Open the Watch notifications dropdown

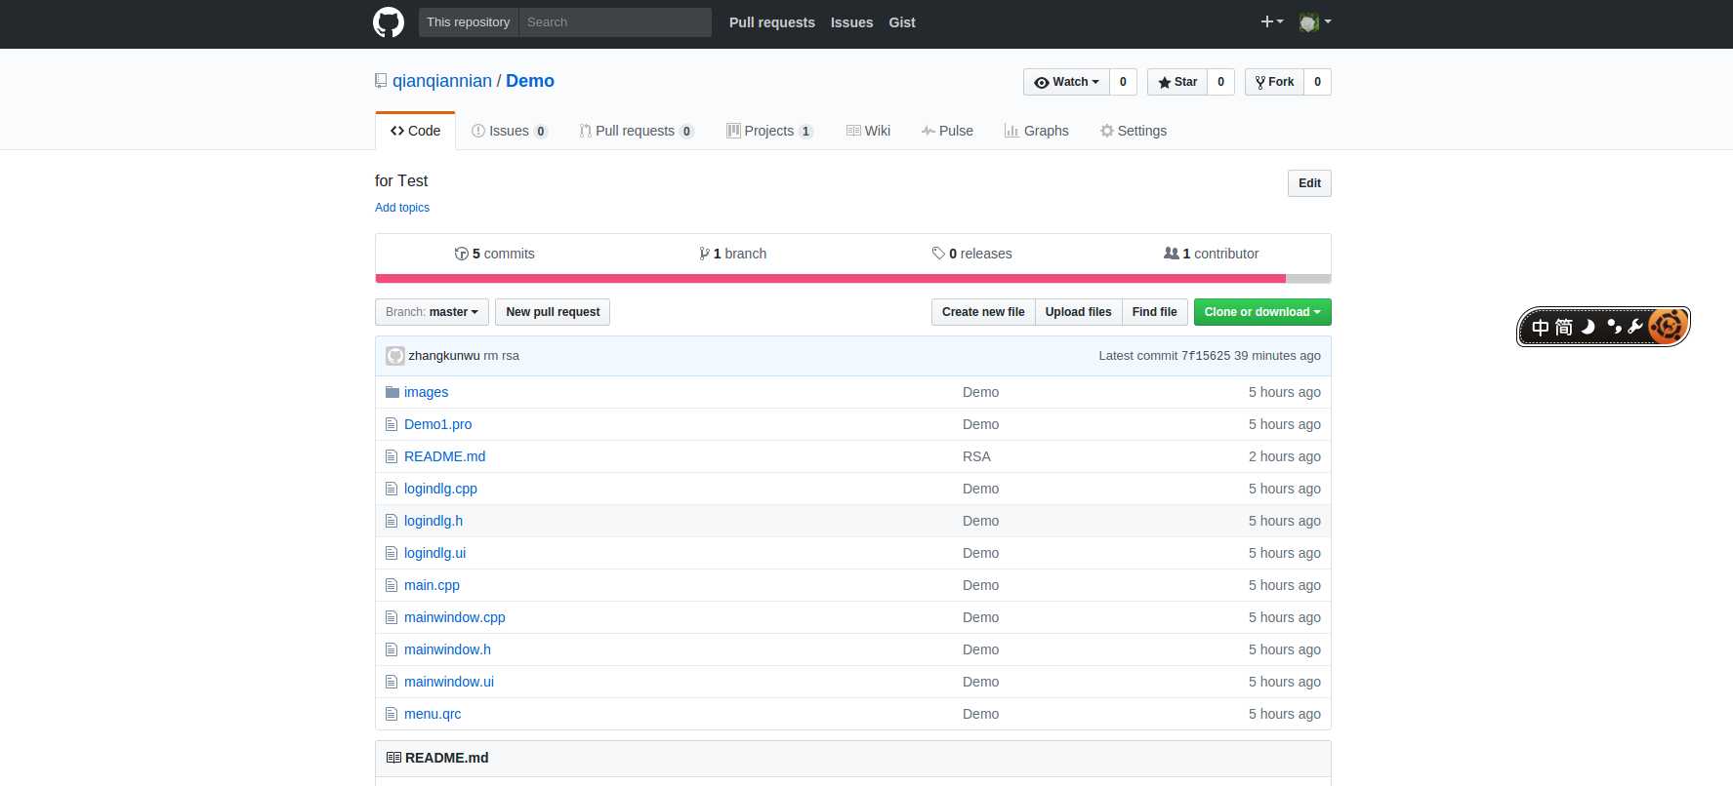(x=1066, y=82)
